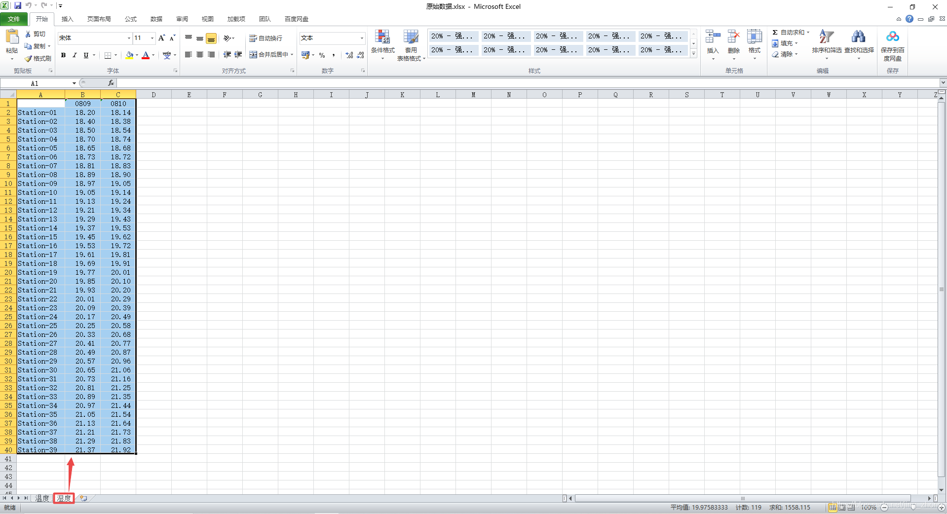This screenshot has height=514, width=947.
Task: Click Insert cells (插入) button
Action: pos(713,44)
